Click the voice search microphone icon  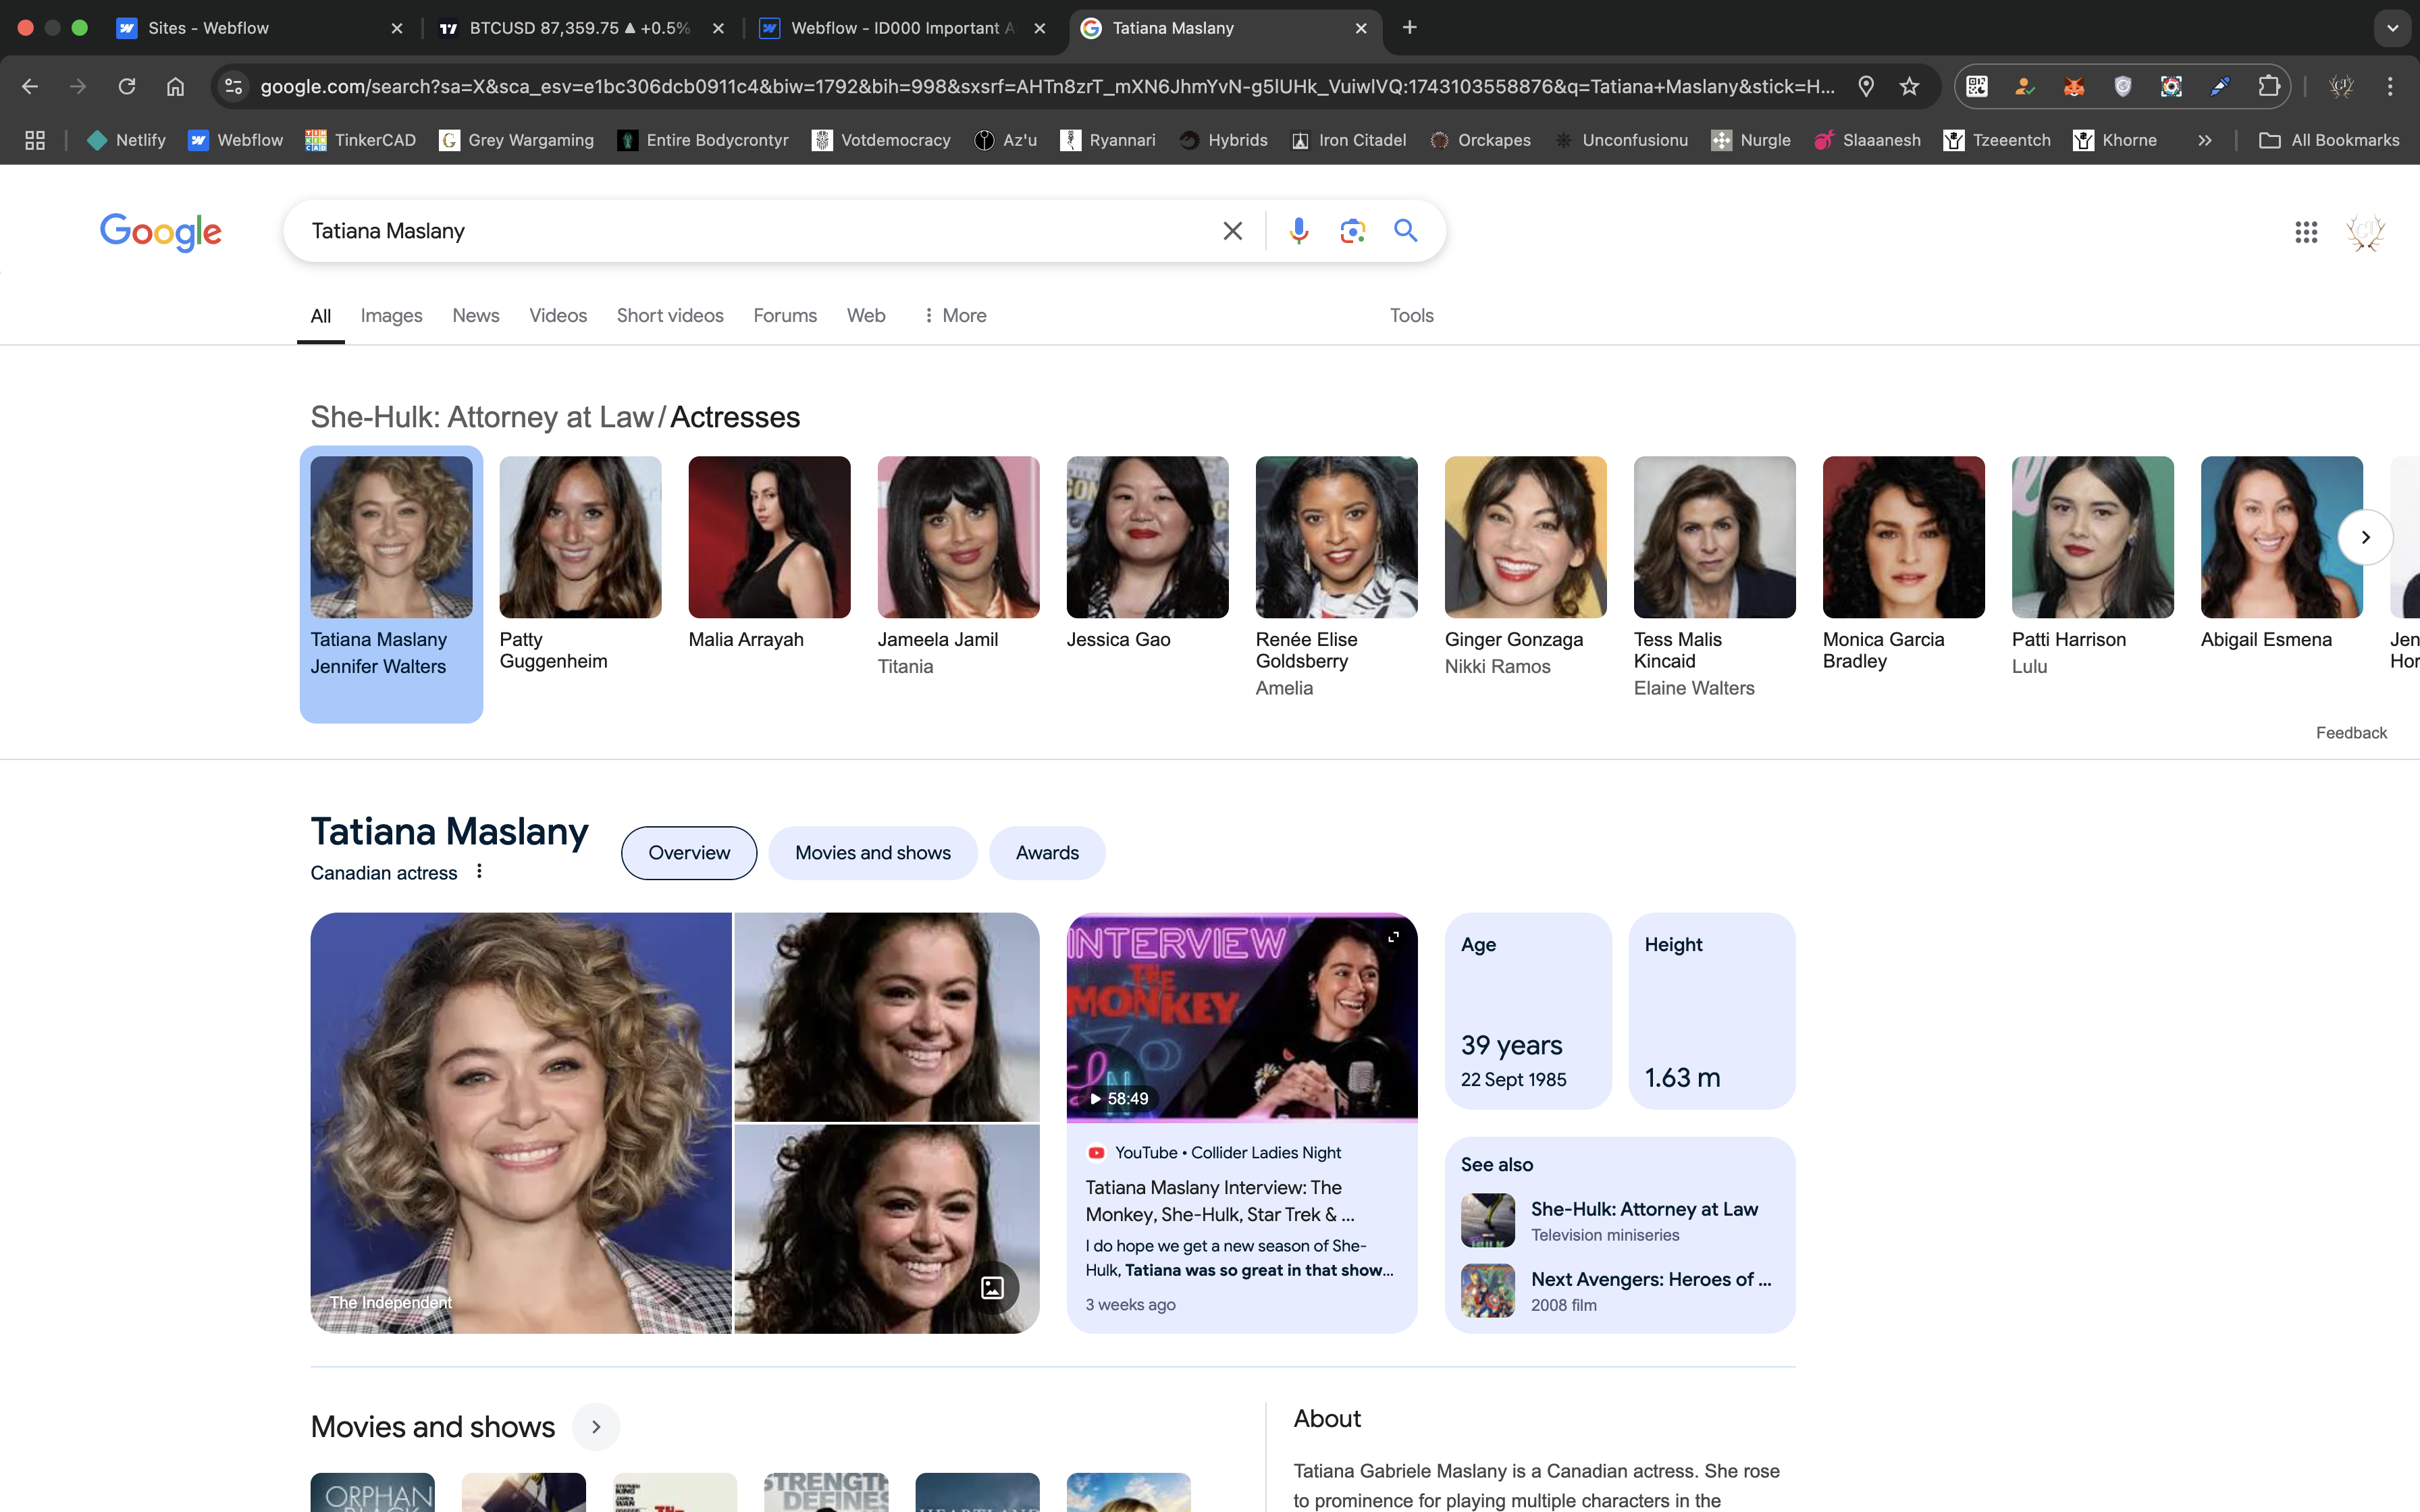(x=1298, y=231)
